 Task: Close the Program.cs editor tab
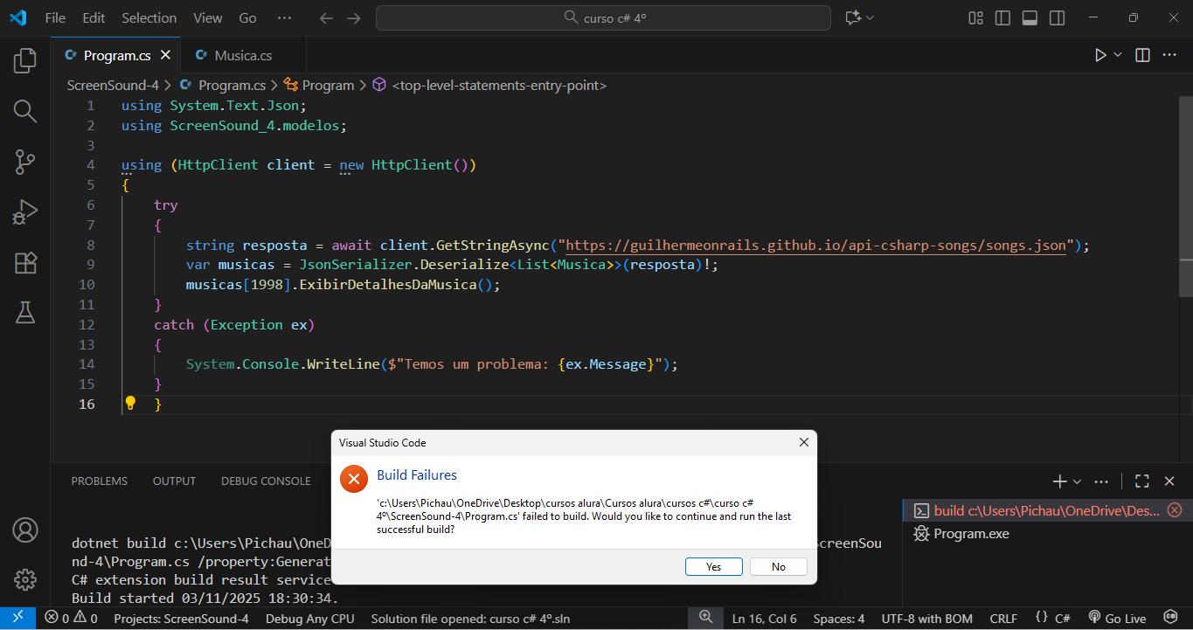click(x=165, y=55)
